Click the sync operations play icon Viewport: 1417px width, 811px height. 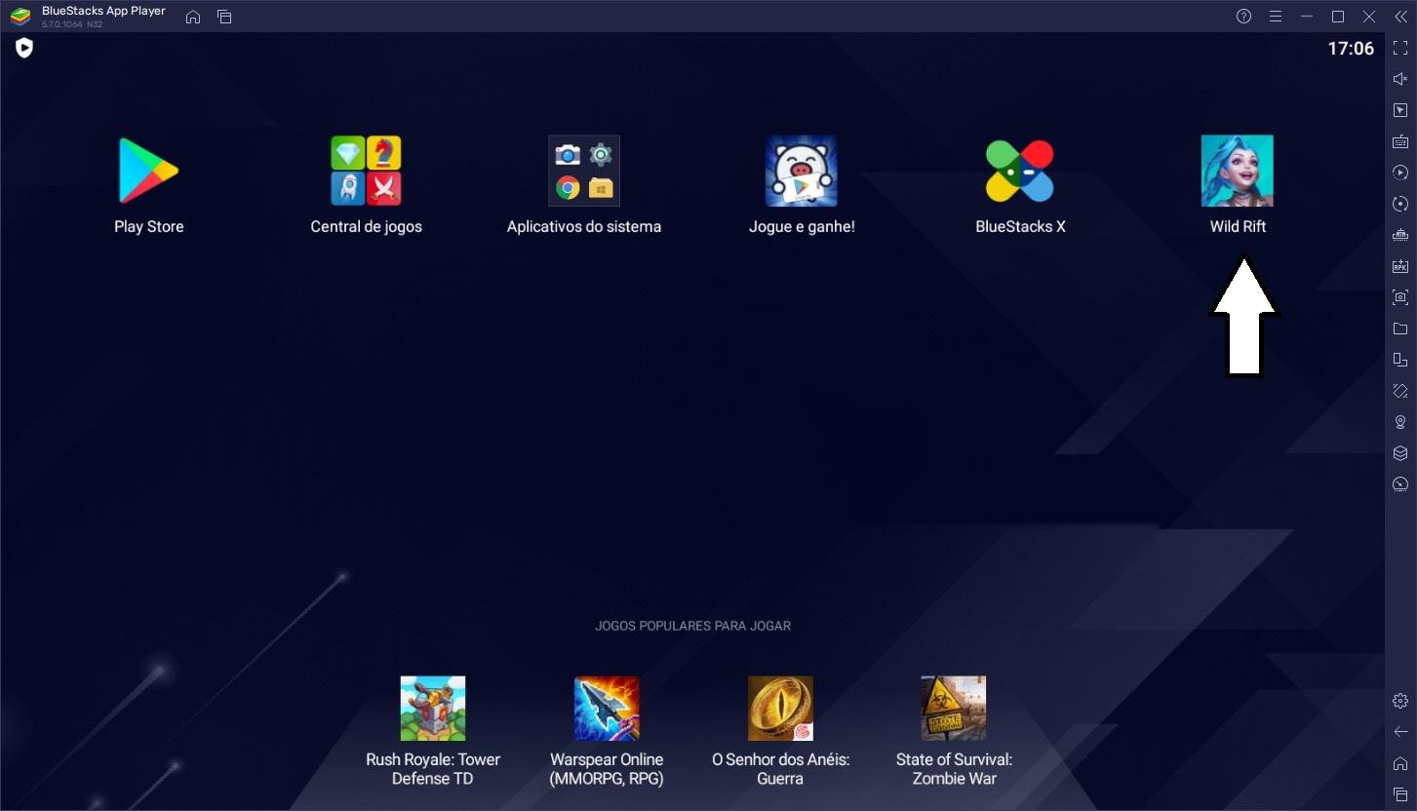click(x=1400, y=173)
